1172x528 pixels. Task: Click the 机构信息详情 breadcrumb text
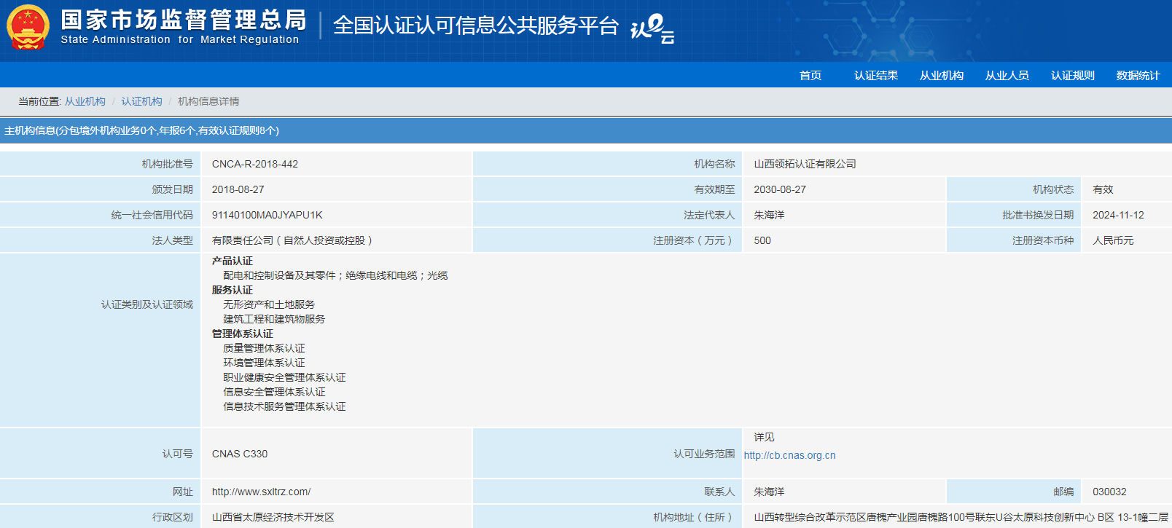tap(208, 101)
